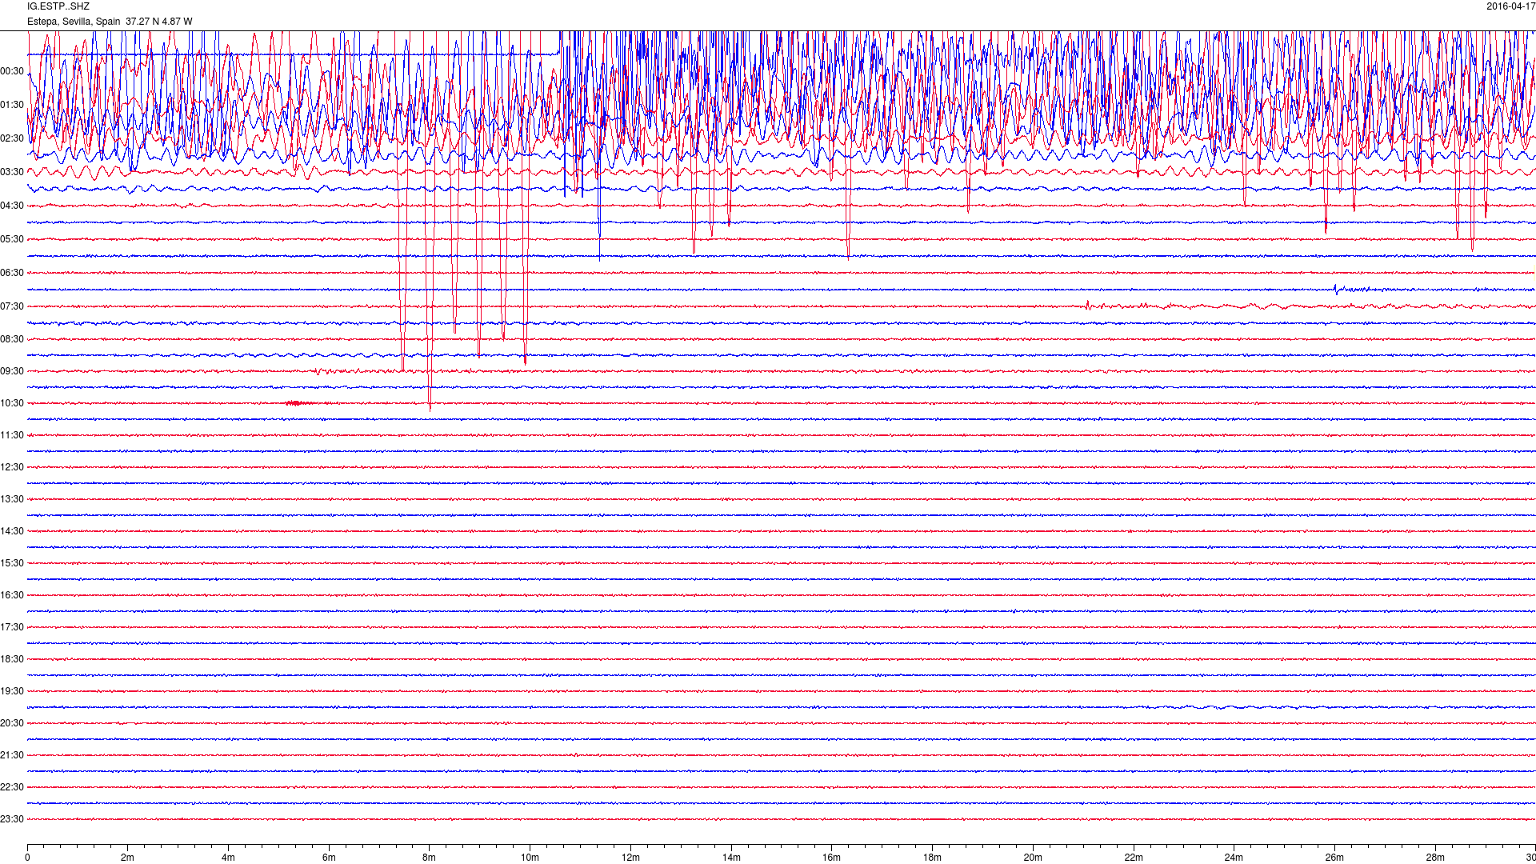Screen dimensions: 1536x864
Task: Click the 07:30 time label
Action: coord(12,306)
